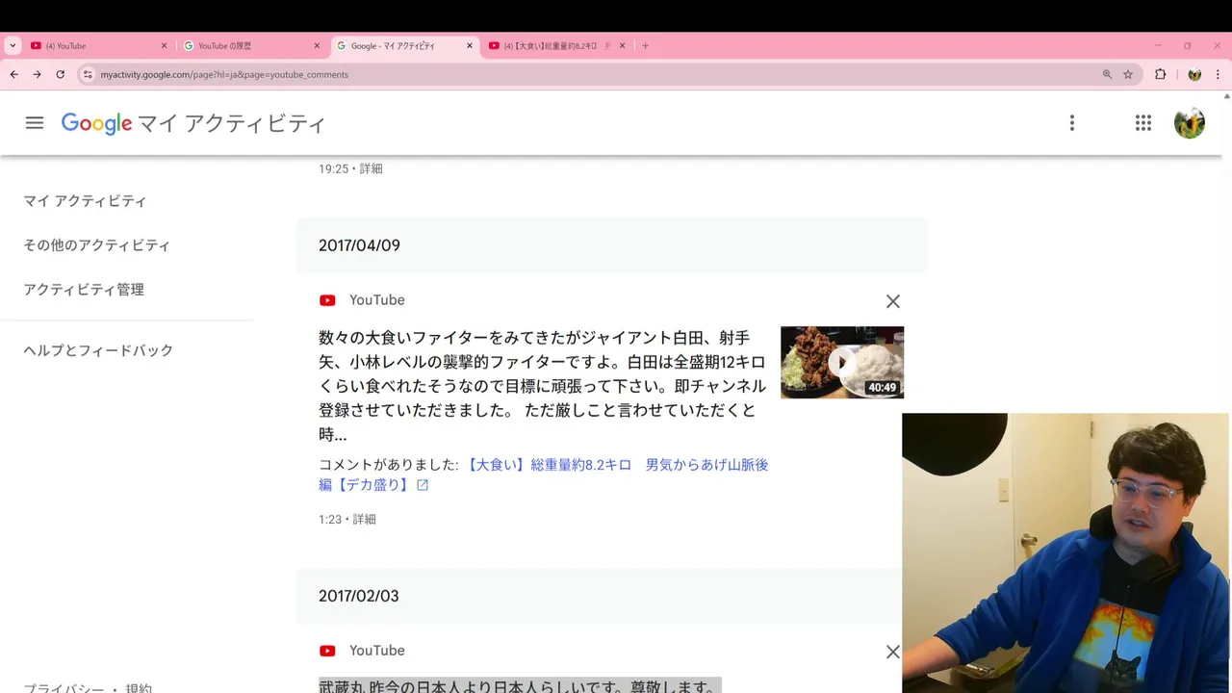Open 詳細 for the 1:23 activity
The height and width of the screenshot is (693, 1232).
364,519
